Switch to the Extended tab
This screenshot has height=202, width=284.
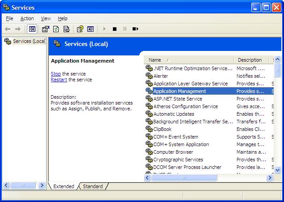coord(64,186)
